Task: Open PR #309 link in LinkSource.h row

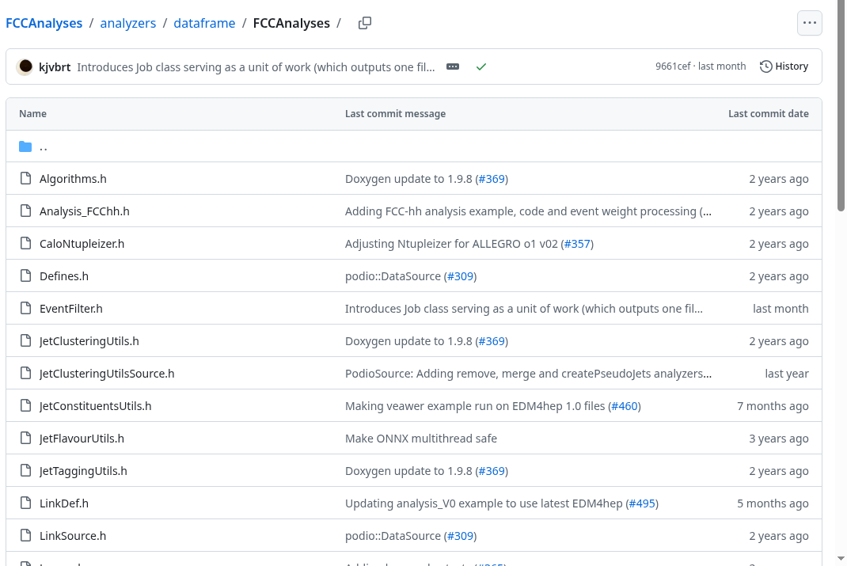Action: pyautogui.click(x=460, y=535)
